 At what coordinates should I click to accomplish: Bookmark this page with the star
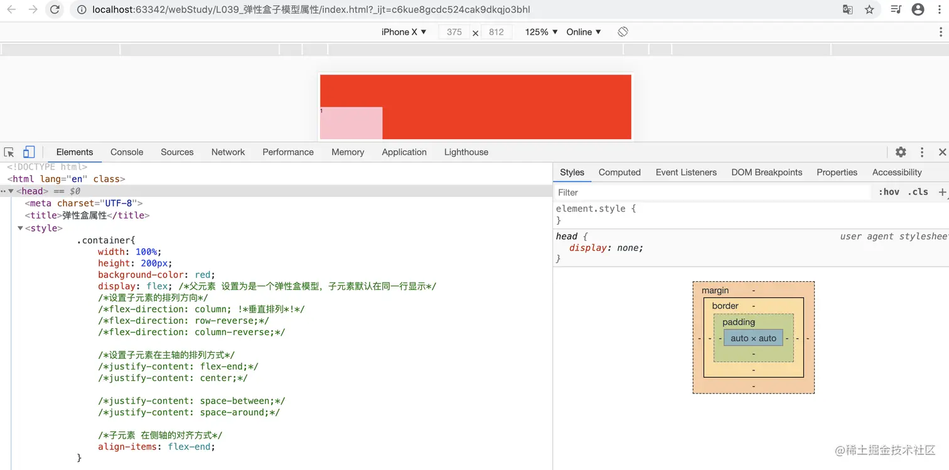[x=869, y=9]
